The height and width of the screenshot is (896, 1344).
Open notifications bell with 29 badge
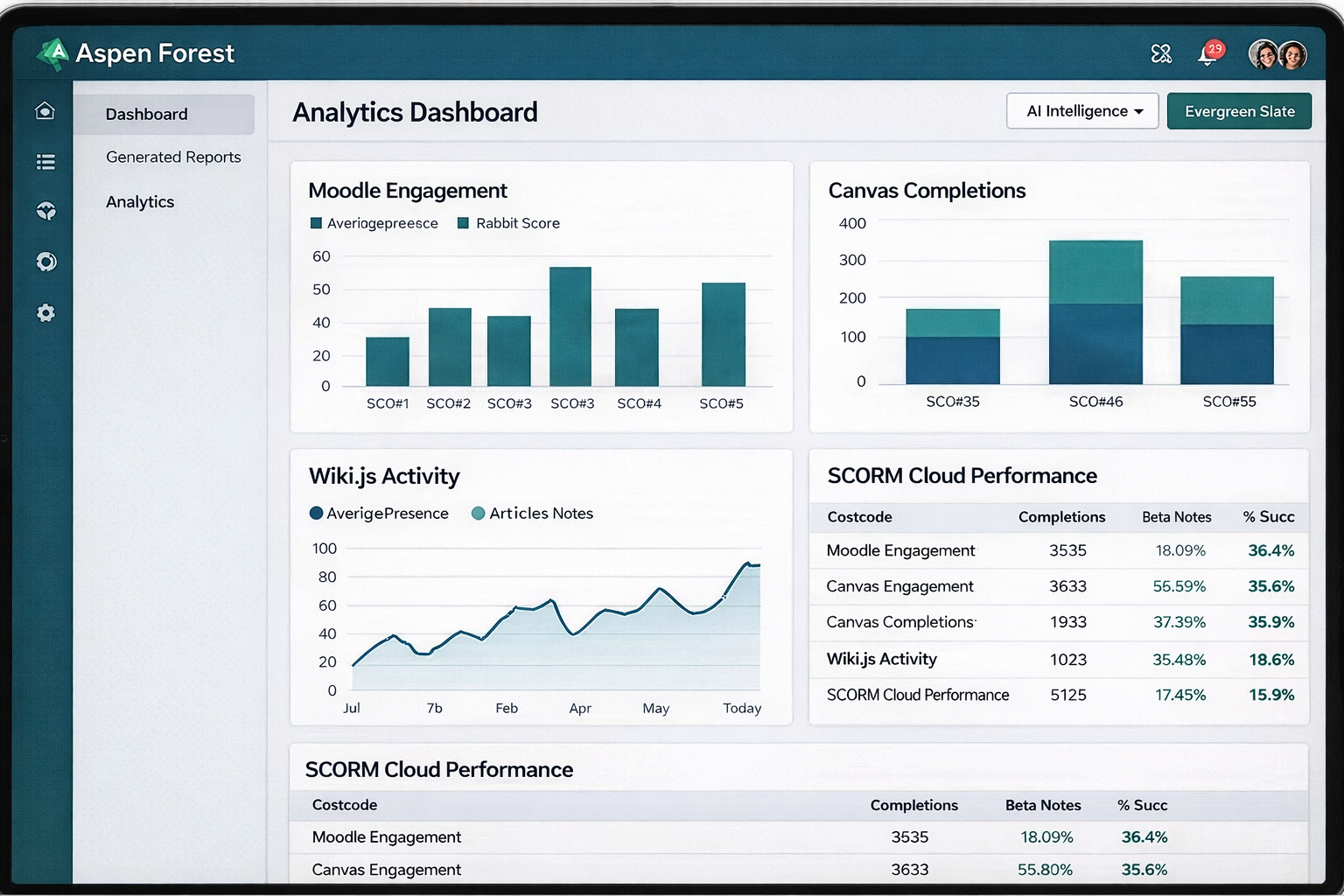click(1208, 55)
